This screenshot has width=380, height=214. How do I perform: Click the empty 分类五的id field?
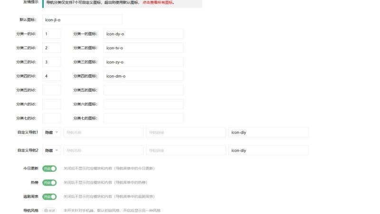coord(51,90)
